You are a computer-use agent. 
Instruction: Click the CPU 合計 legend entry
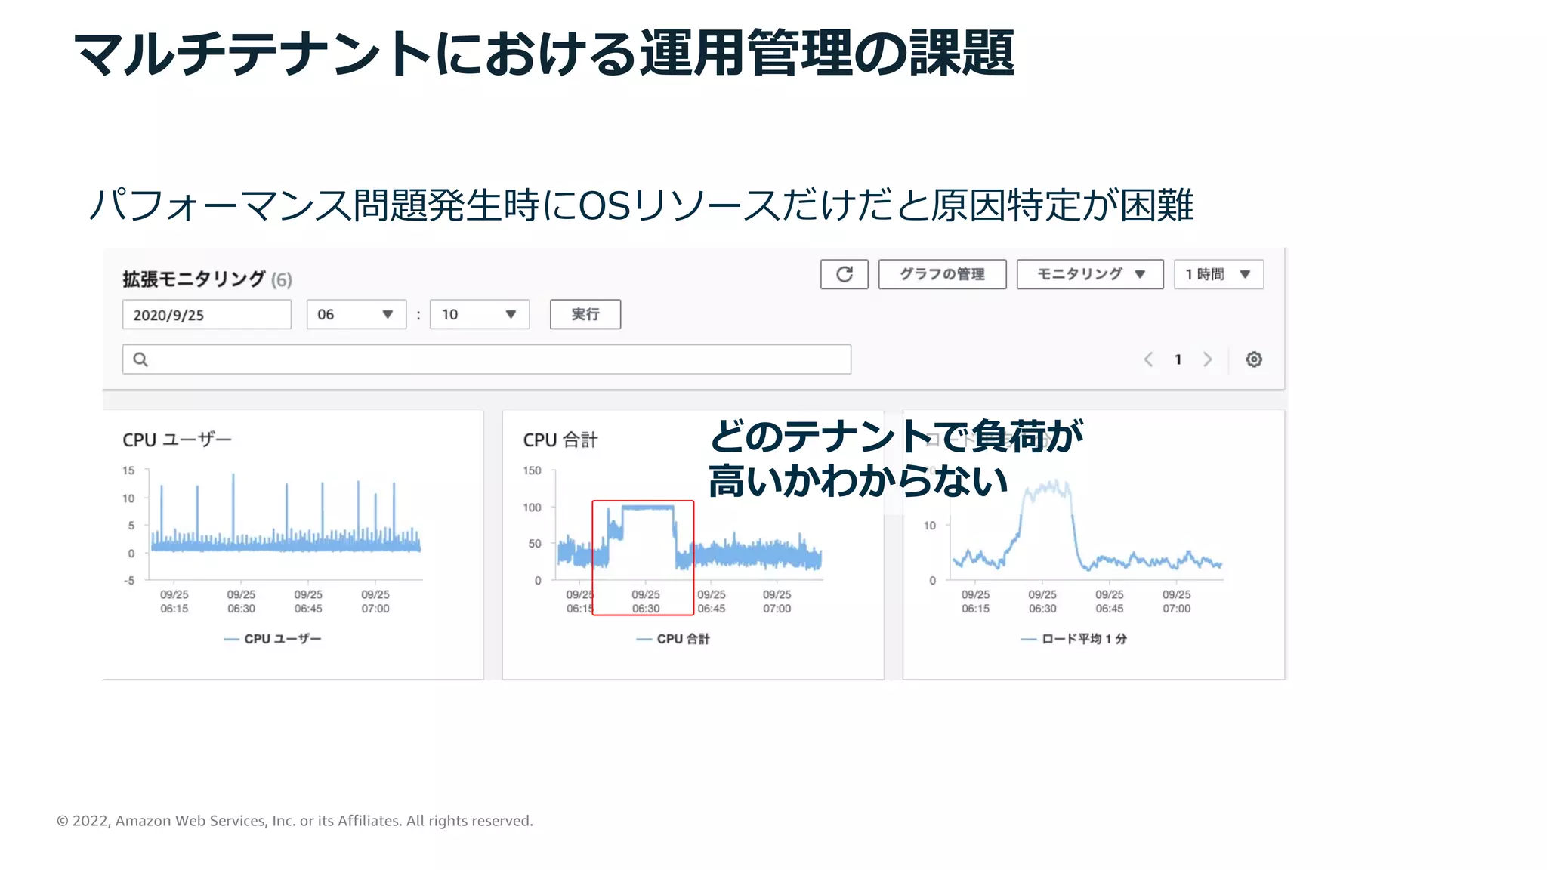point(673,639)
